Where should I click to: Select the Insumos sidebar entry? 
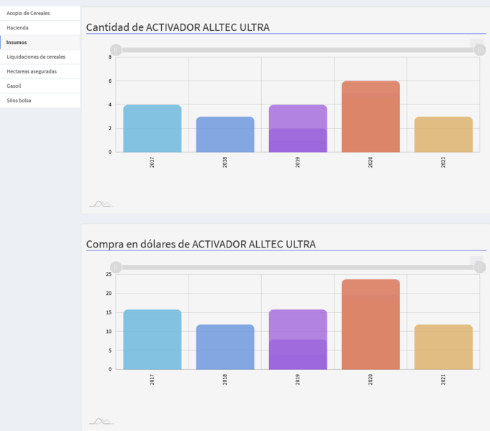pos(40,42)
